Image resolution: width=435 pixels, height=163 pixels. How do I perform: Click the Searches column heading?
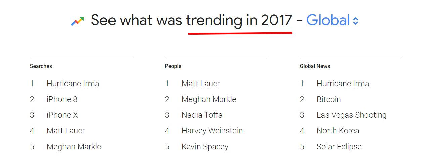pyautogui.click(x=41, y=66)
